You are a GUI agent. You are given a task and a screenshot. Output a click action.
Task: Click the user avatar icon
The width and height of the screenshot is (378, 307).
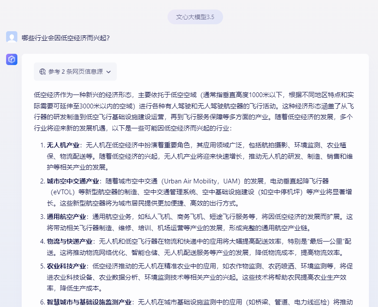pos(12,37)
